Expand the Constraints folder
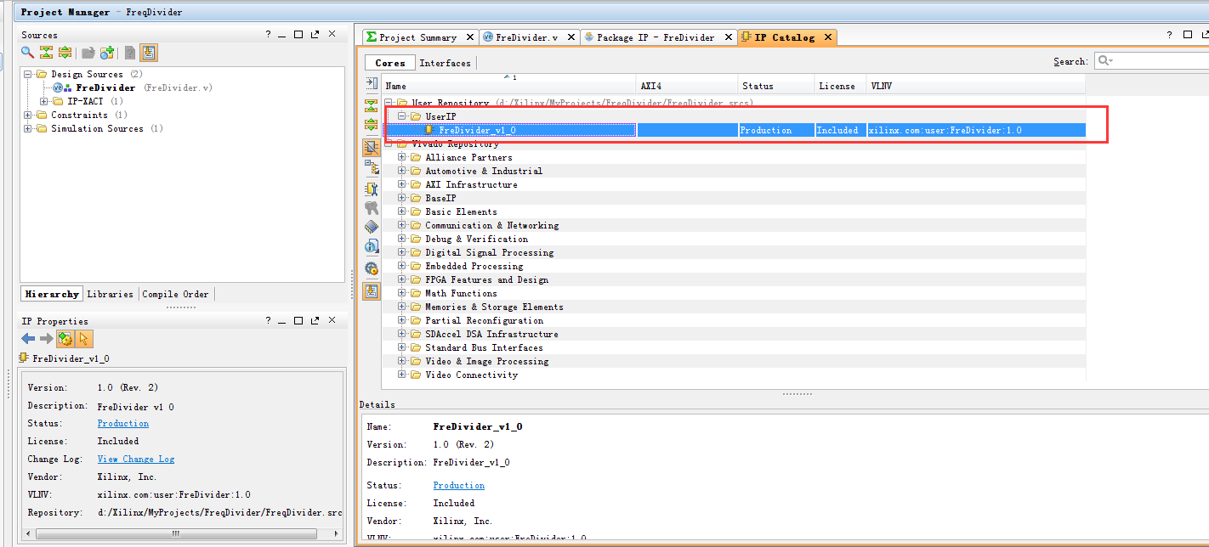This screenshot has width=1209, height=547. [28, 116]
